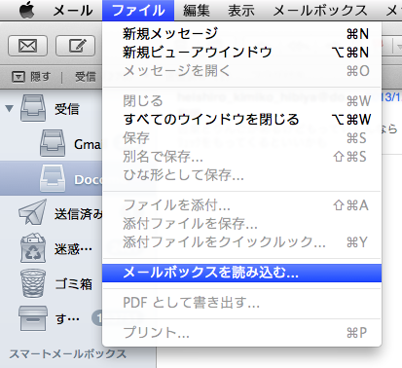Select the Gmail inbox icon

click(x=53, y=143)
